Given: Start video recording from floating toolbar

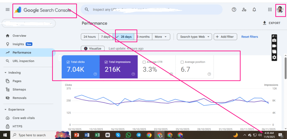Looking at the screenshot, I should point(274,46).
